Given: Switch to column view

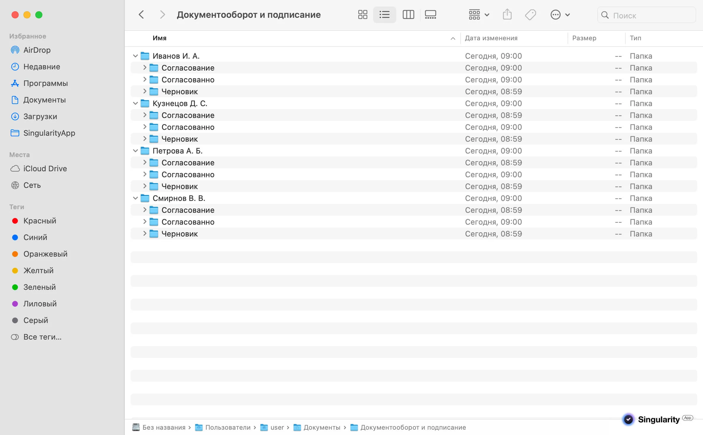Looking at the screenshot, I should [x=408, y=15].
